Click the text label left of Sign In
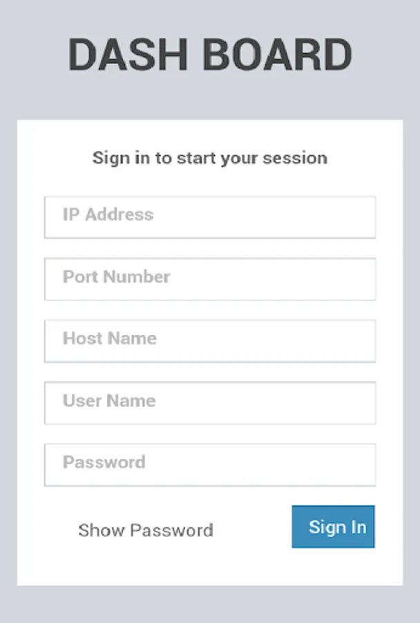This screenshot has height=623, width=420. click(x=145, y=530)
